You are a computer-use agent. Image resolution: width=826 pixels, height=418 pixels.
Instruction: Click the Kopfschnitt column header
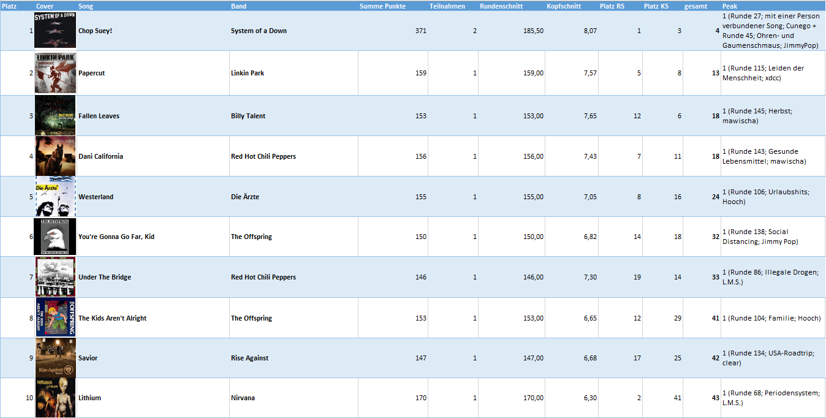[564, 6]
